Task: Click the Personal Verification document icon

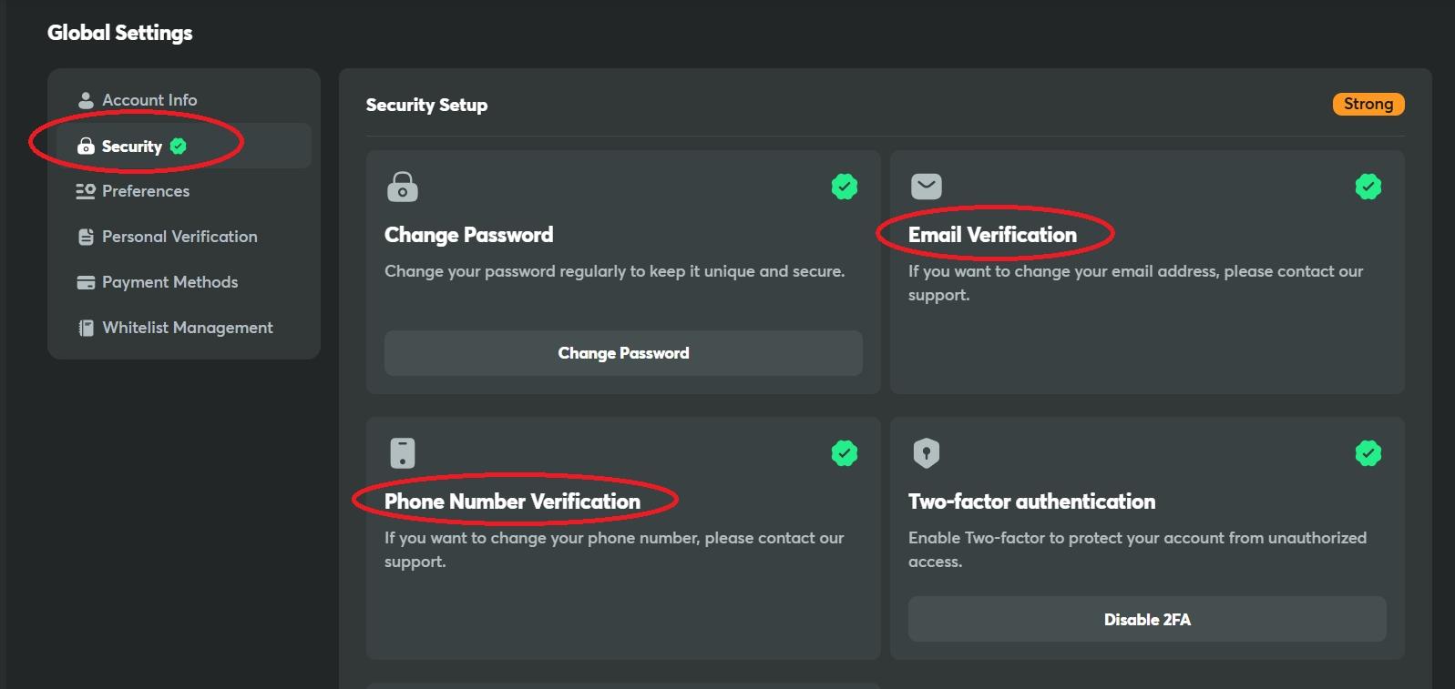Action: point(86,237)
